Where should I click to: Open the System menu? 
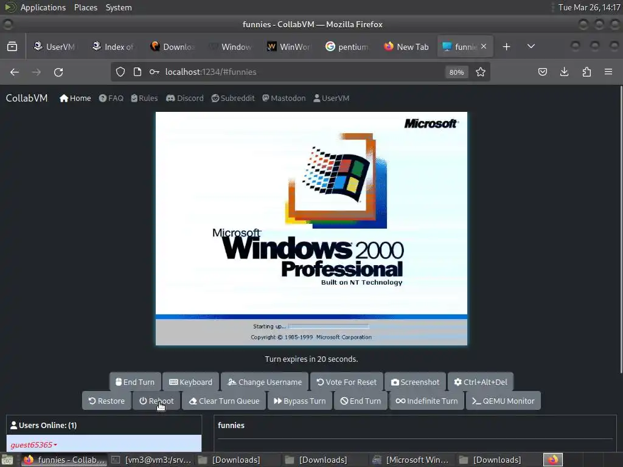tap(119, 7)
